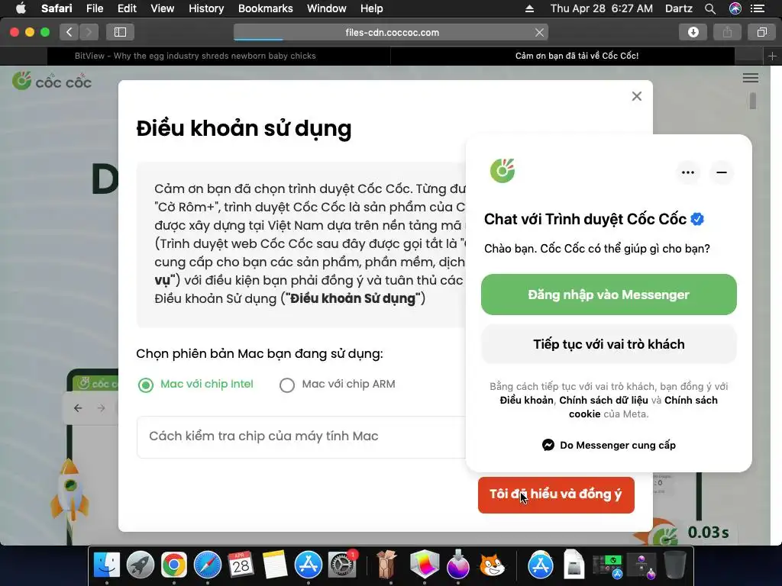Open the cardboard box app in Dock
The image size is (782, 586).
coord(386,565)
